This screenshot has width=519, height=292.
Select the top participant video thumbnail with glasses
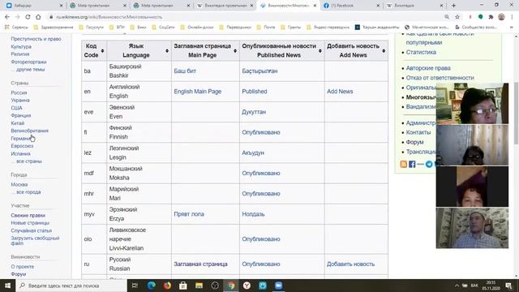pos(472,103)
